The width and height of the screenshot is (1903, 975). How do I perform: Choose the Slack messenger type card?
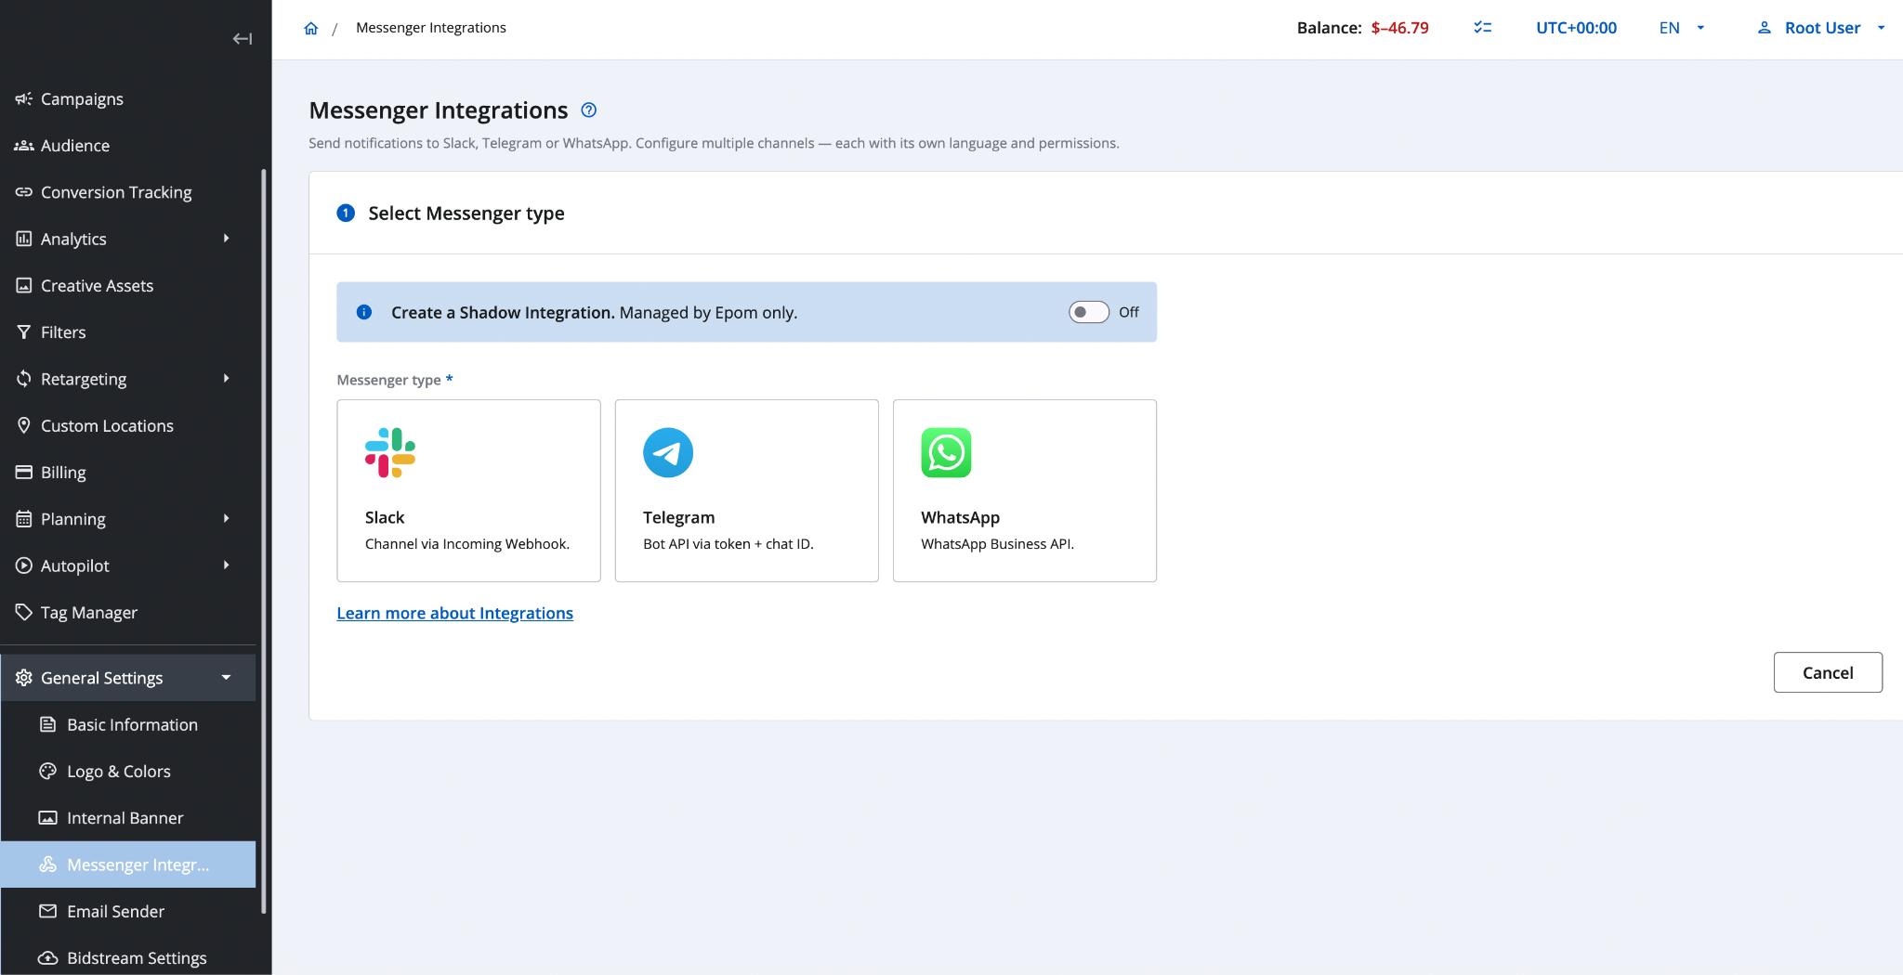pos(468,490)
